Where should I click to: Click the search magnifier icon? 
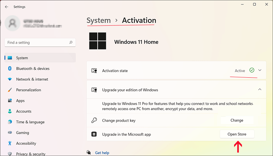click(x=71, y=42)
